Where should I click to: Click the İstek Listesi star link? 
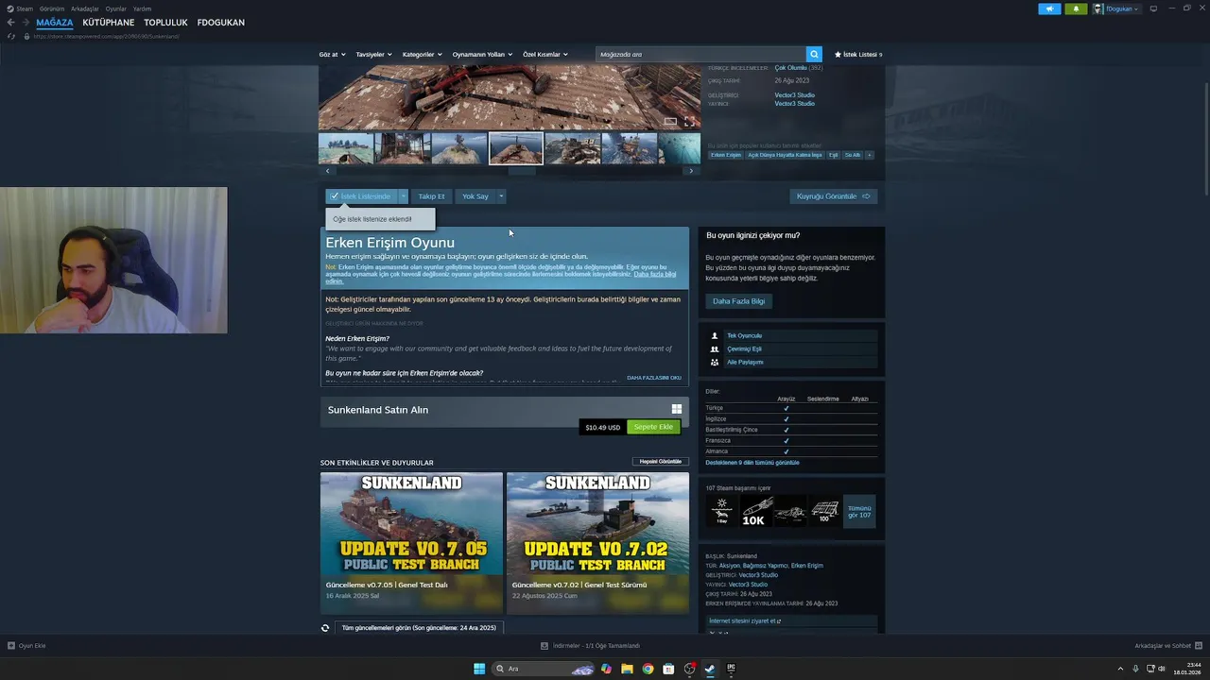[x=858, y=55]
